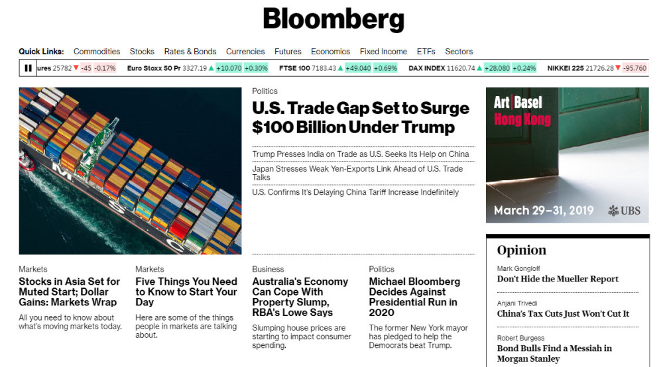Click the FTSE 100 ticker entry
This screenshot has height=367, width=663.
point(338,68)
